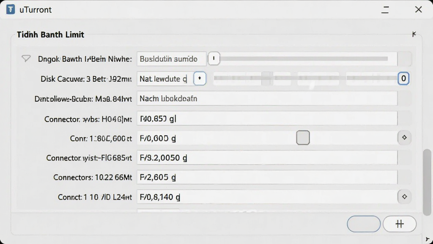Viewport: 433px width, 244px height.
Task: Click the F/3.2,0050 value field
Action: tap(267, 158)
